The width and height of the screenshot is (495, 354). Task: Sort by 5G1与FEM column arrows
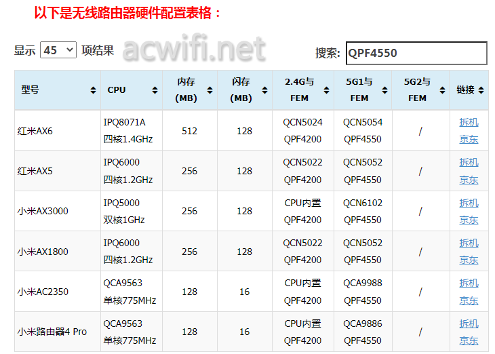point(384,90)
